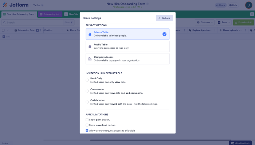The image size is (255, 145).
Task: Click the Submission Date column header
Action: click(26, 30)
